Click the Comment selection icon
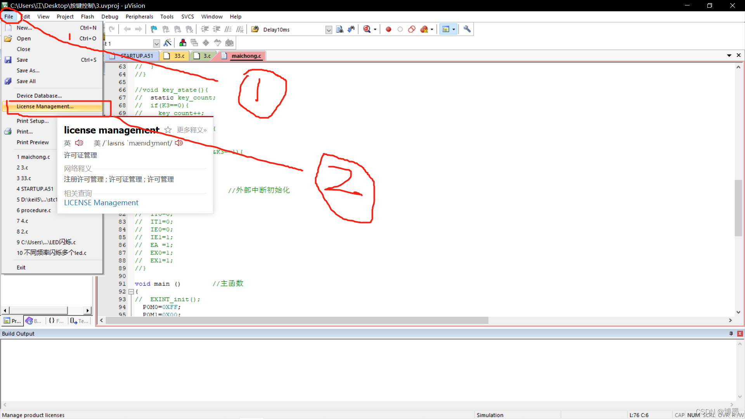This screenshot has width=745, height=419. click(x=228, y=29)
